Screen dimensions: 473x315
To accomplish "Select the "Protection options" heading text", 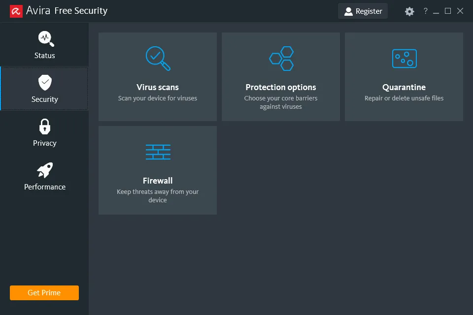I will tap(281, 87).
